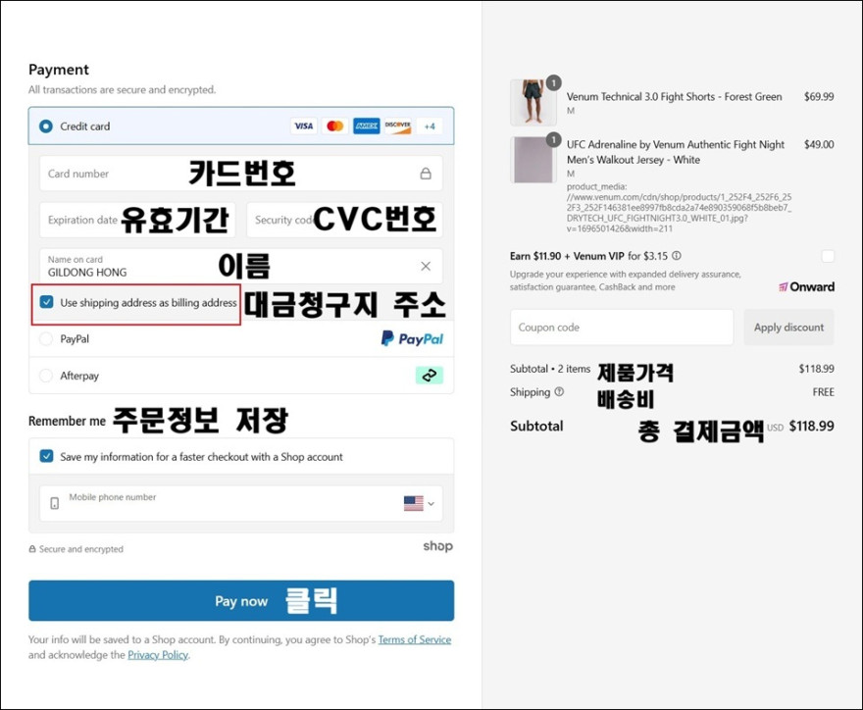Click the FREE shipping value

coord(824,392)
